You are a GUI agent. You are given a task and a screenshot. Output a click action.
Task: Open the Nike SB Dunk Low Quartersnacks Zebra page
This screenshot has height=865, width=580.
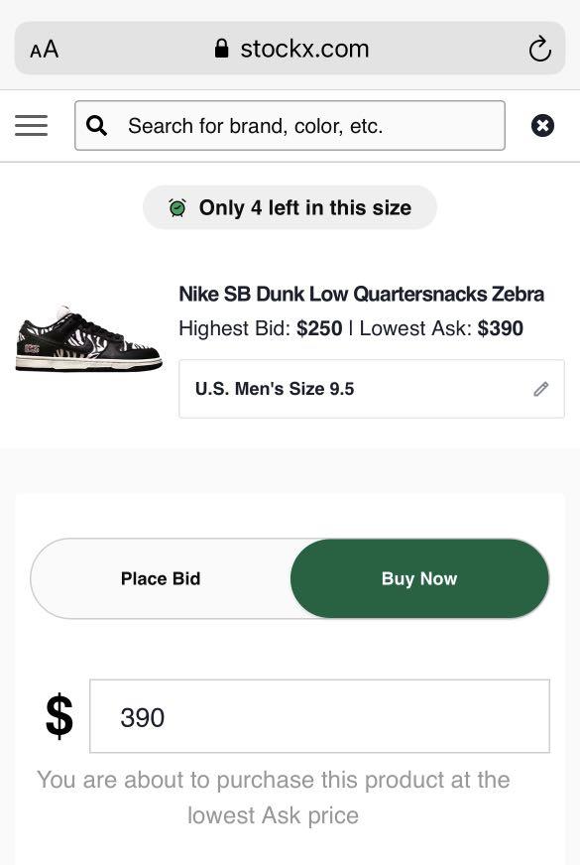point(362,295)
